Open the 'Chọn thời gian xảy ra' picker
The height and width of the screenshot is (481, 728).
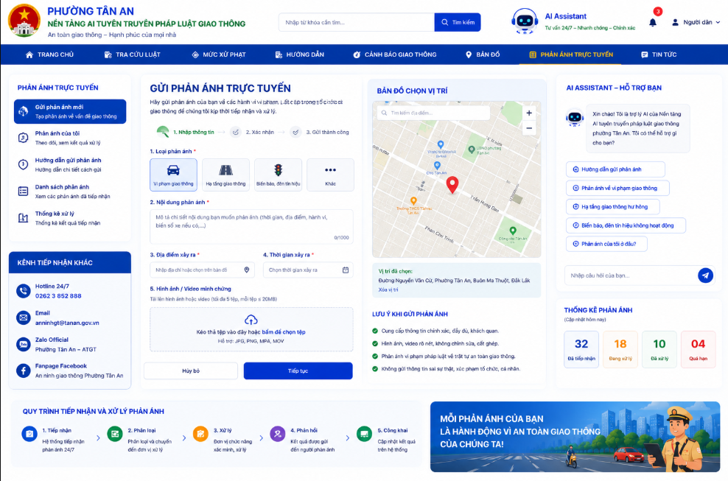pos(308,270)
